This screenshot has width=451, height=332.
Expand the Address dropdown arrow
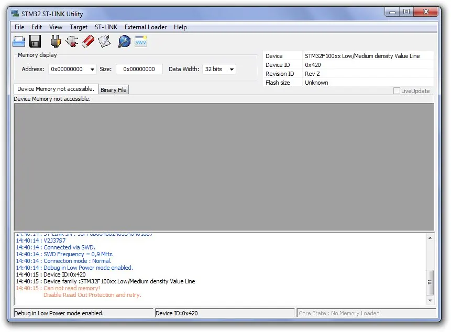(x=92, y=69)
